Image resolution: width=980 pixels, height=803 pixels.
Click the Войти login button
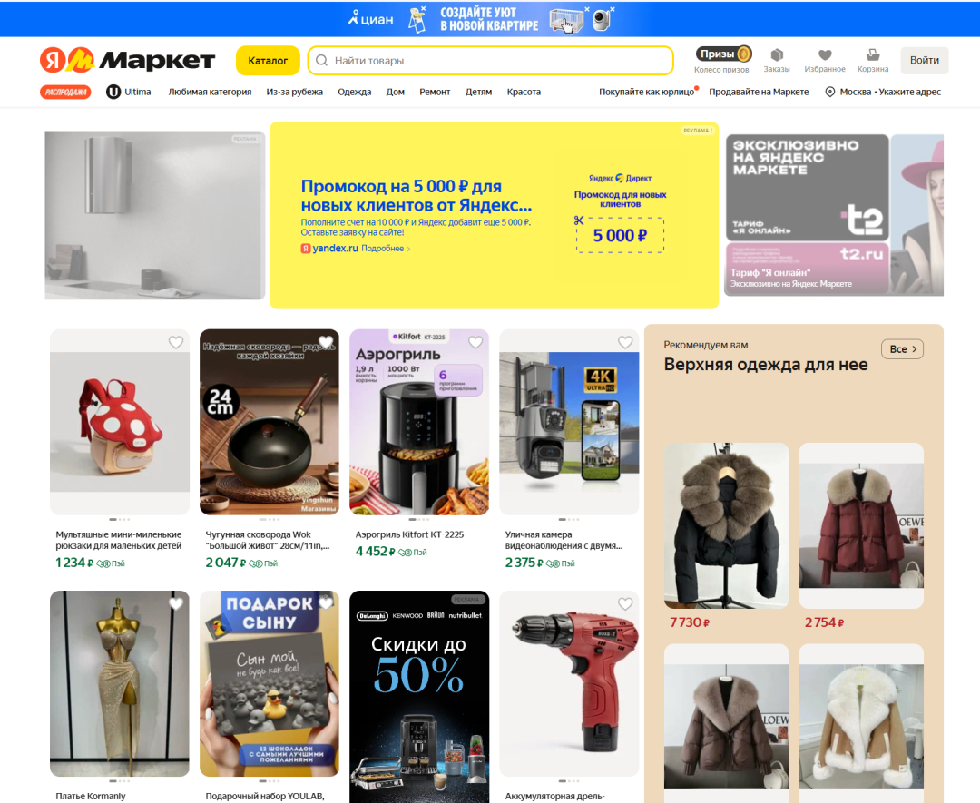925,60
